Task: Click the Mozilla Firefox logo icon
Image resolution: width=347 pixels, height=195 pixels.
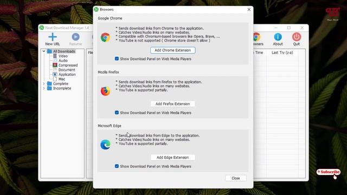Action: 105,91
